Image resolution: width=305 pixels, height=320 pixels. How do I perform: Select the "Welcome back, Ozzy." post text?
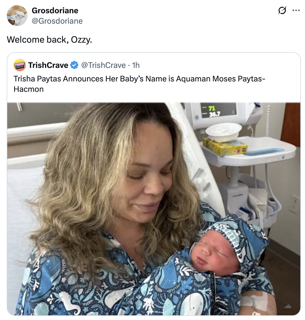pyautogui.click(x=49, y=40)
